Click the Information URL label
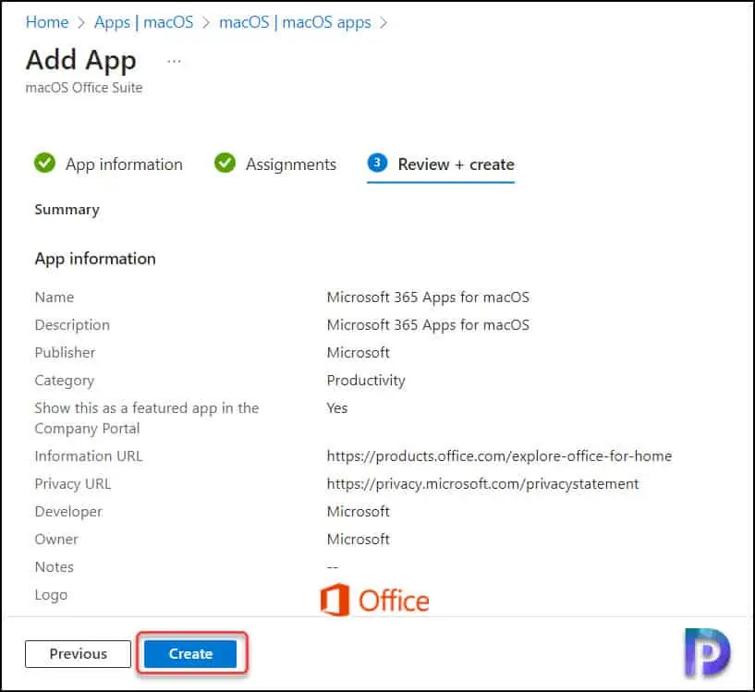Viewport: 755px width, 692px height. coord(89,455)
